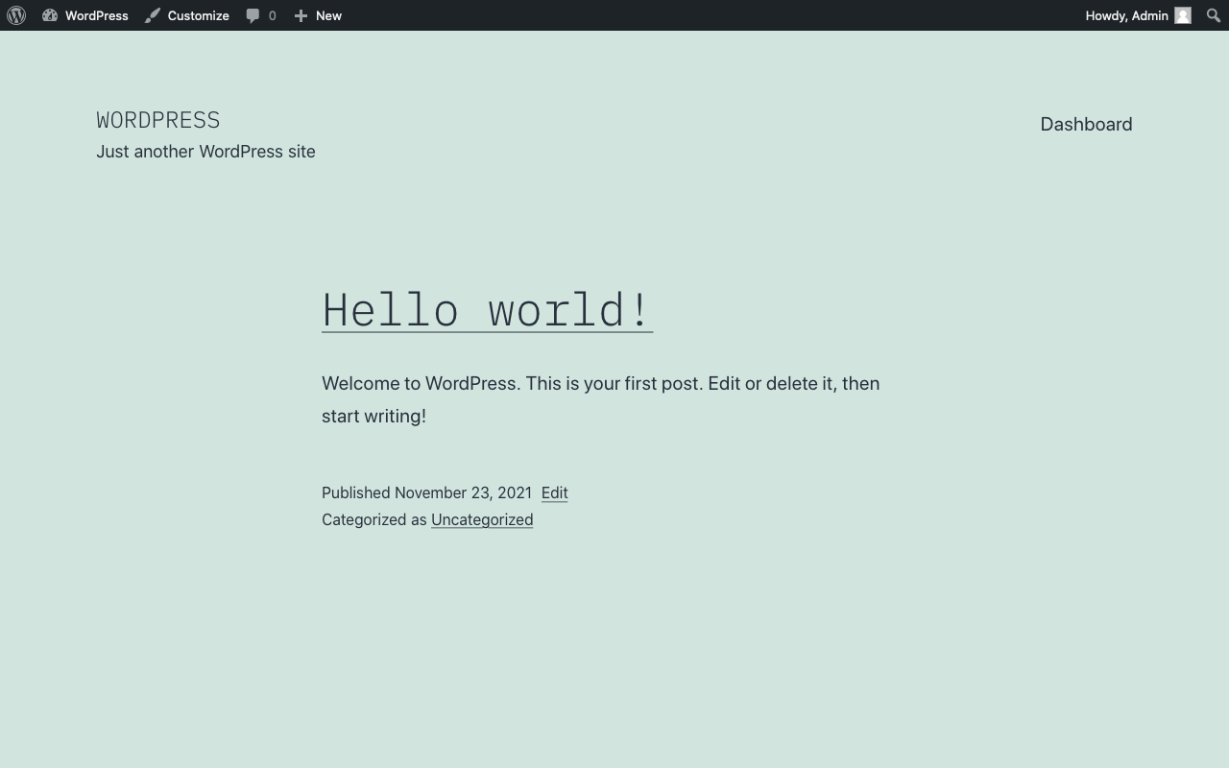Screen dimensions: 1229x768
Task: Open the New content menu
Action: pos(318,15)
